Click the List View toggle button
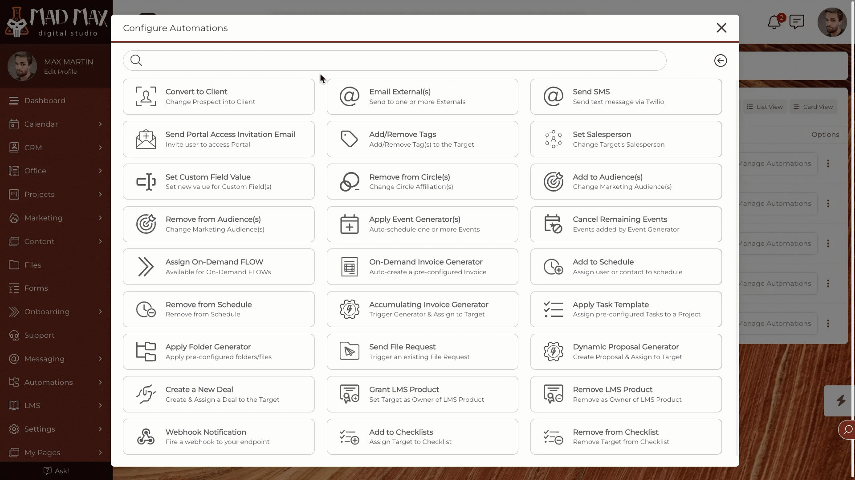The height and width of the screenshot is (480, 855). (x=764, y=106)
